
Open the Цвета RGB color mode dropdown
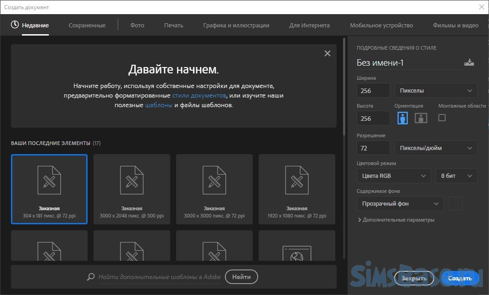point(393,176)
